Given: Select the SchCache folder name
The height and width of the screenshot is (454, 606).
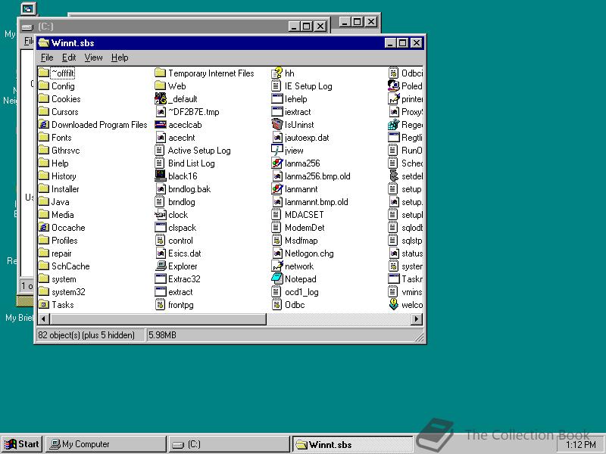Looking at the screenshot, I should coord(70,266).
